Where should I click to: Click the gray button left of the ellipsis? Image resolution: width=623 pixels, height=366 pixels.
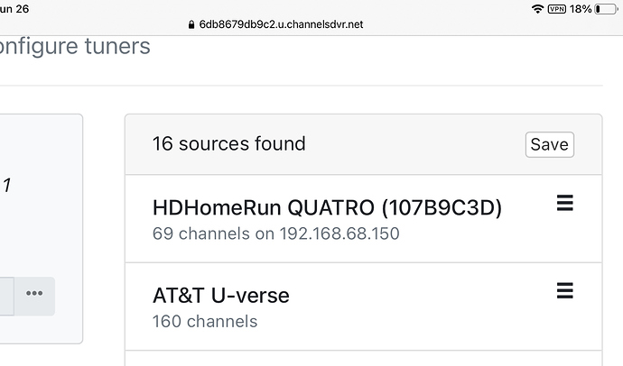click(5, 296)
